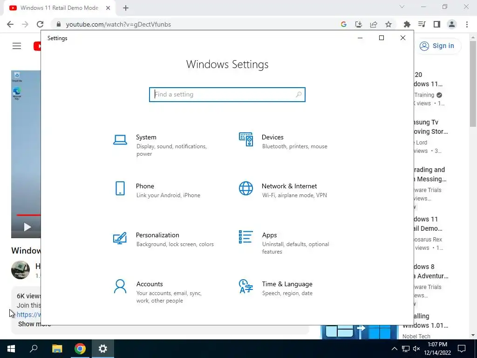Viewport: 477px width, 358px height.
Task: Open the Network & Internet label text
Action: point(289,186)
